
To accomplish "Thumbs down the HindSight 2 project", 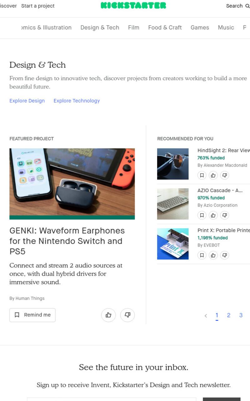I will (224, 175).
